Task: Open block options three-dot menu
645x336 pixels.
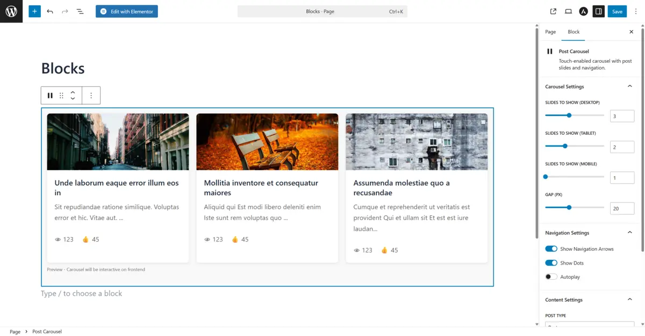Action: point(91,96)
